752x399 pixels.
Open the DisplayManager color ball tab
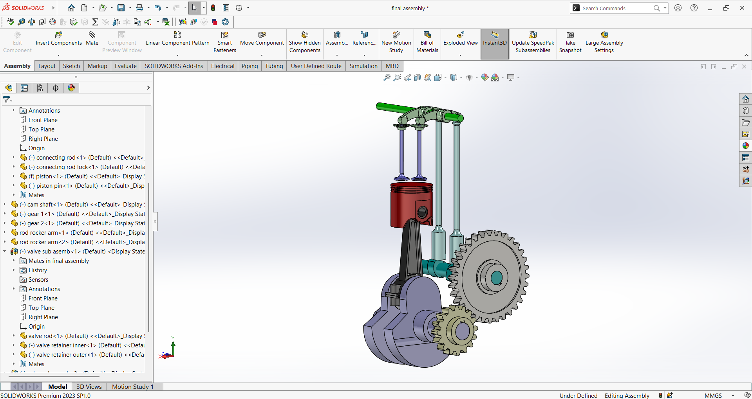(71, 88)
